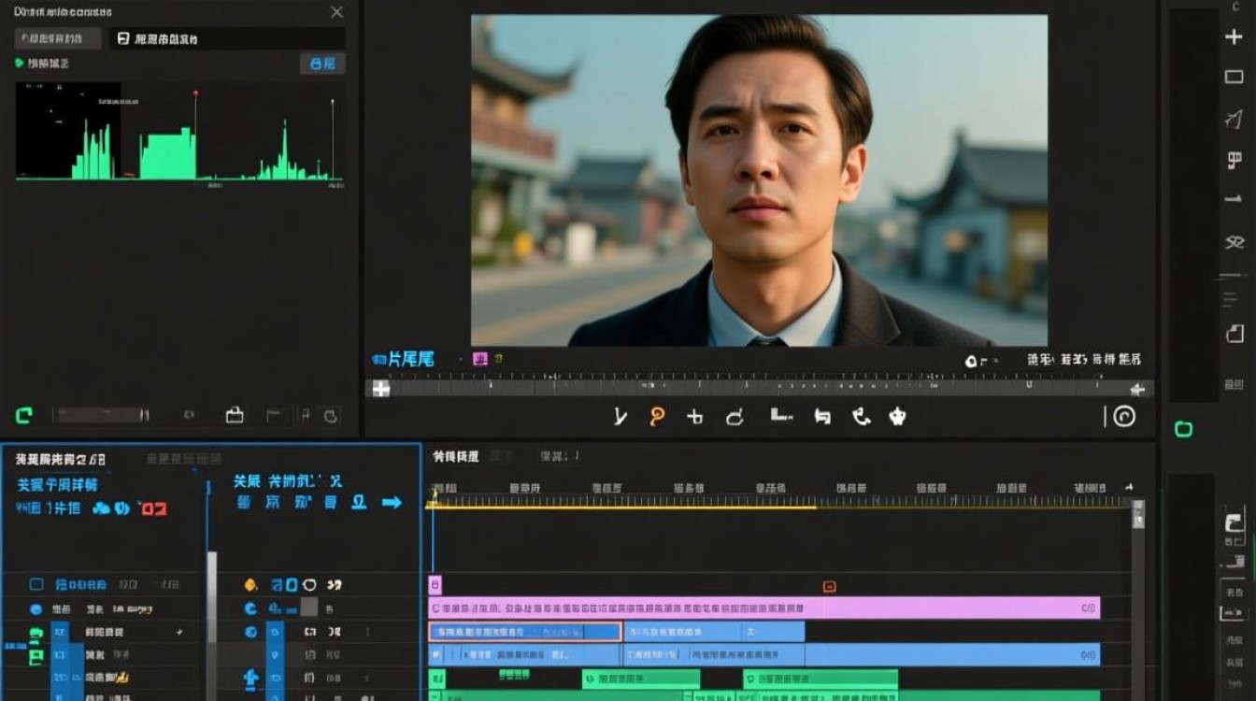Click the yellow work-area bar on the timeline

point(621,506)
